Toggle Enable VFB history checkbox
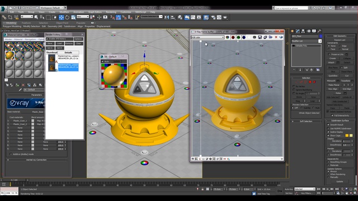This screenshot has width=358, height=201. (x=47, y=39)
